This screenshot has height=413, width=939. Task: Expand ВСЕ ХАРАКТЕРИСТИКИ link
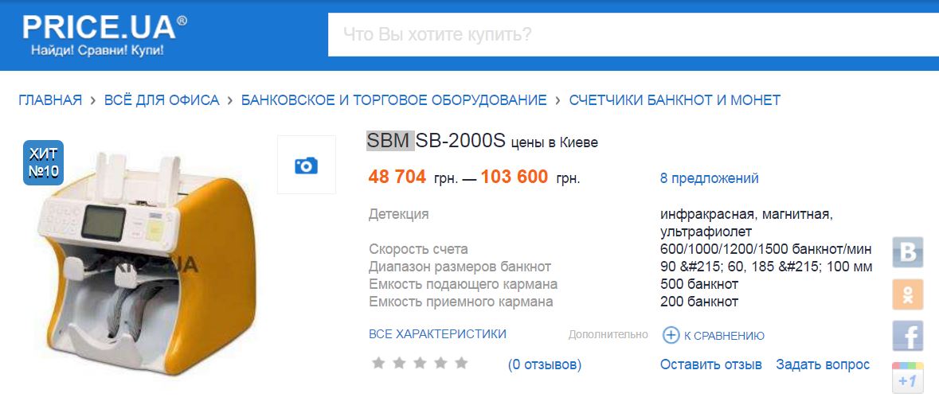tap(437, 334)
